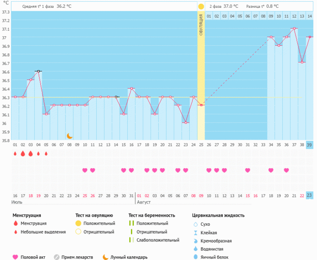This screenshot has height=260, width=317.
Task: Select the 36.0 temperature point on day 23
Action: tap(186, 123)
